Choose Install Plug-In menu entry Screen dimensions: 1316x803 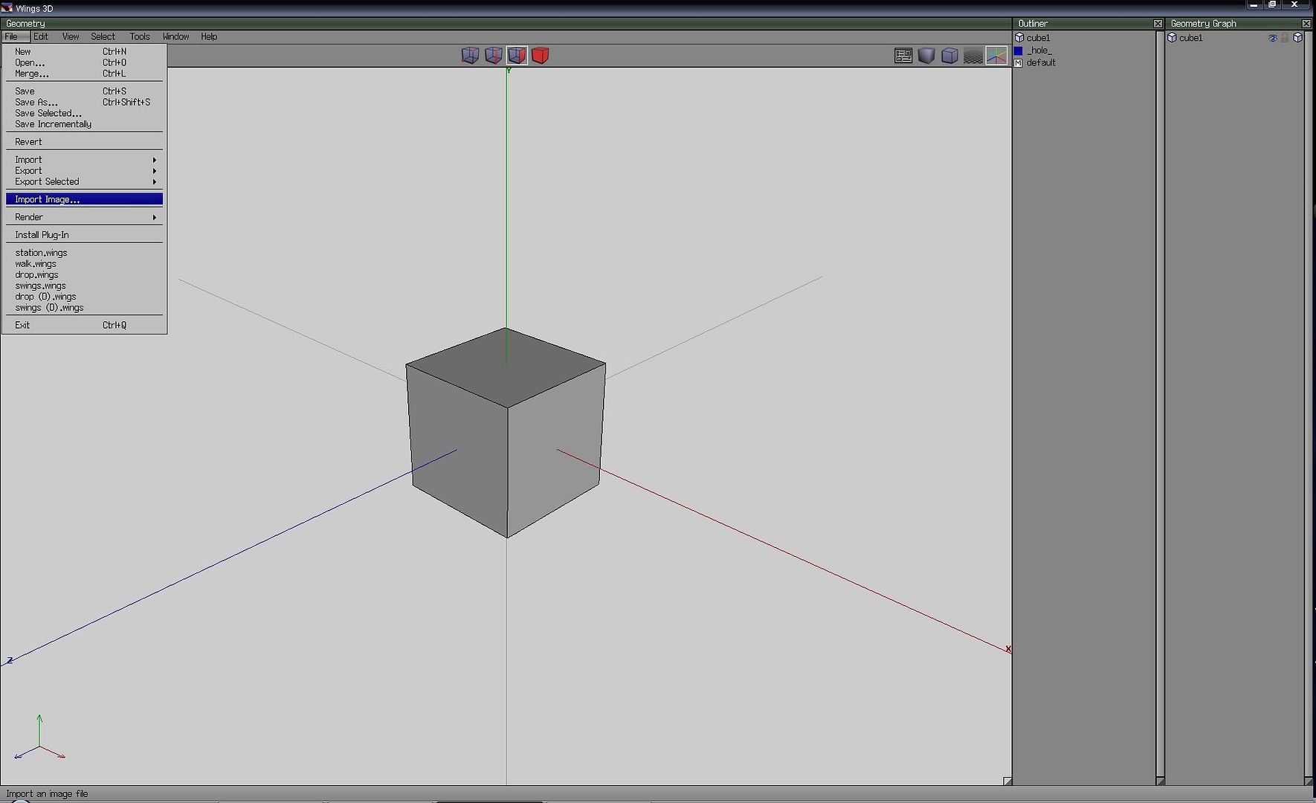coord(84,235)
